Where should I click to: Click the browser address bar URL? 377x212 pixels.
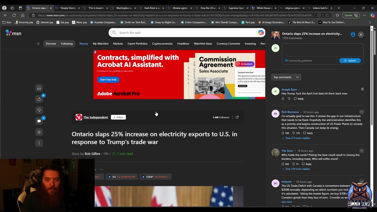point(176,15)
